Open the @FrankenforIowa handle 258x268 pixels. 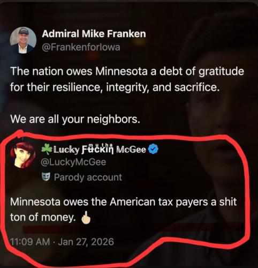pyautogui.click(x=81, y=47)
